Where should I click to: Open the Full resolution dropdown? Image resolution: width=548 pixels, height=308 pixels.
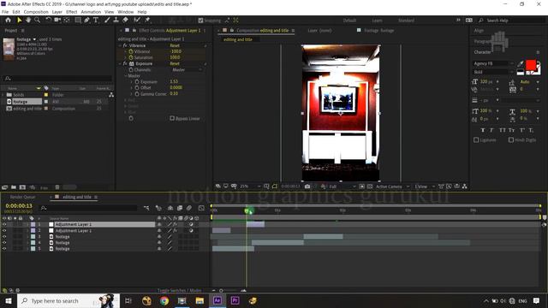(x=342, y=187)
